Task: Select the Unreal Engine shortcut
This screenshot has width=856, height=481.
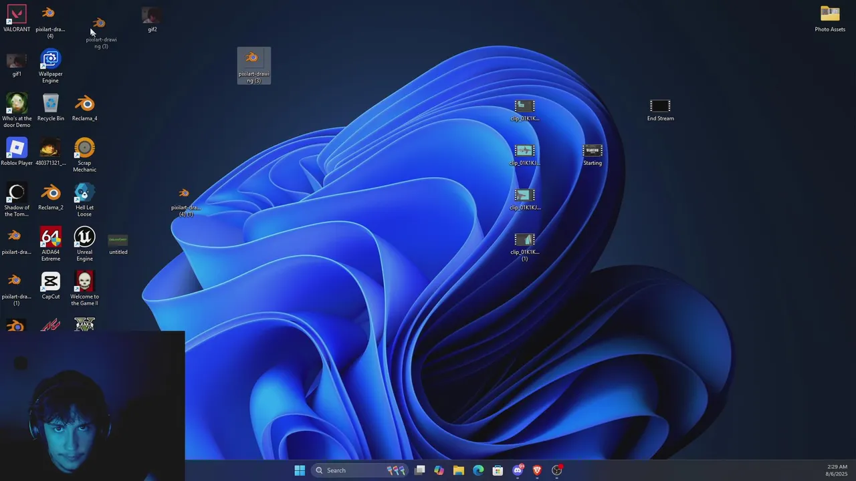Action: click(x=84, y=245)
